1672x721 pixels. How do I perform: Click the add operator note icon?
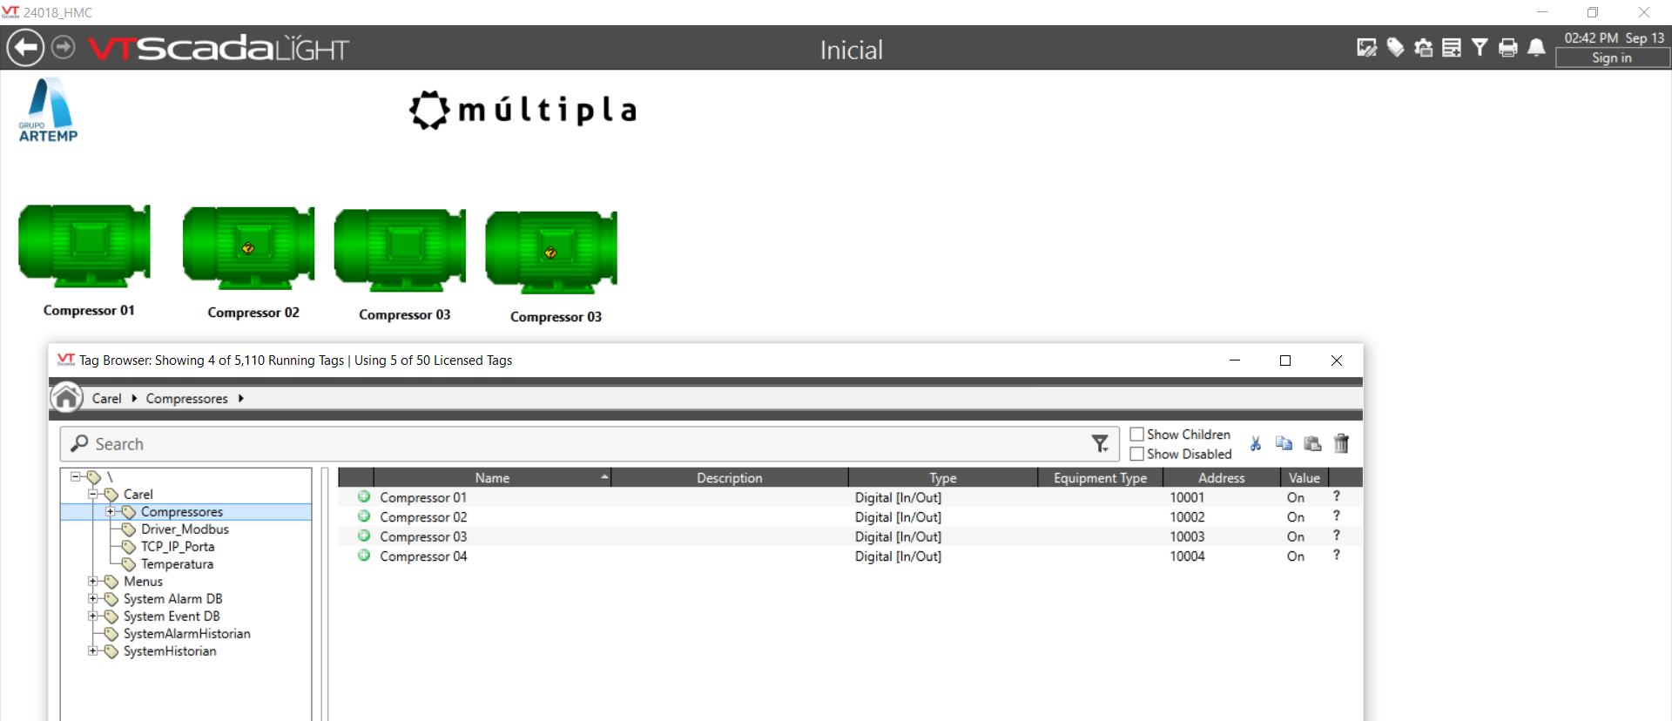[x=1452, y=48]
